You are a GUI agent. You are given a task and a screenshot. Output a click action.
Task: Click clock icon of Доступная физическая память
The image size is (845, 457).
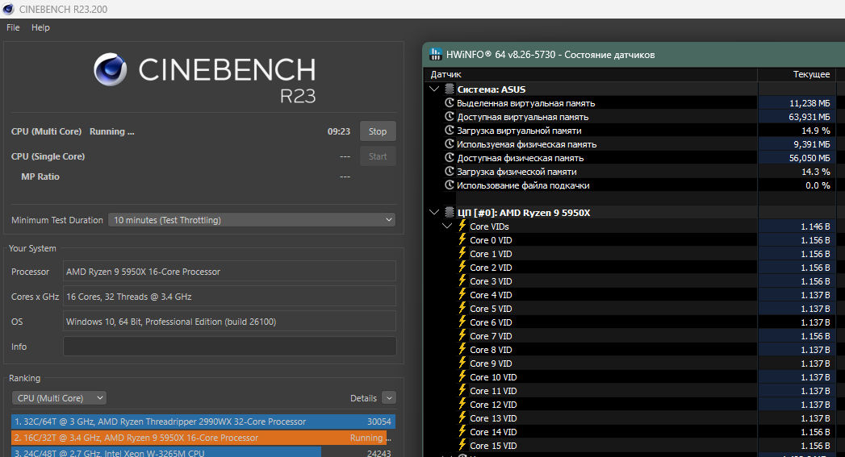pyautogui.click(x=450, y=158)
